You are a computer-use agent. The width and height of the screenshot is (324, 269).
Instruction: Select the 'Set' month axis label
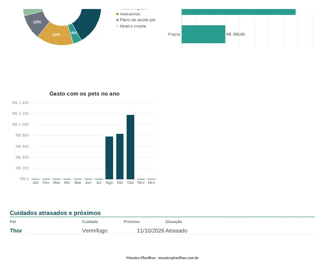pyautogui.click(x=120, y=182)
